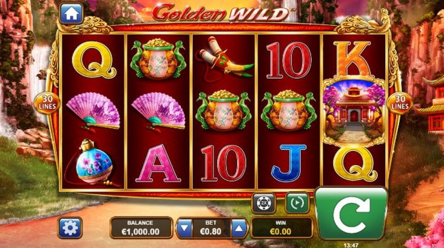
Task: Click the Balance €1,000.00 display
Action: point(141,228)
